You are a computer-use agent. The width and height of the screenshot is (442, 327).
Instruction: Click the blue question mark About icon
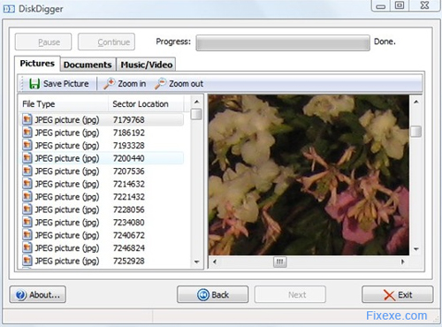coord(21,294)
